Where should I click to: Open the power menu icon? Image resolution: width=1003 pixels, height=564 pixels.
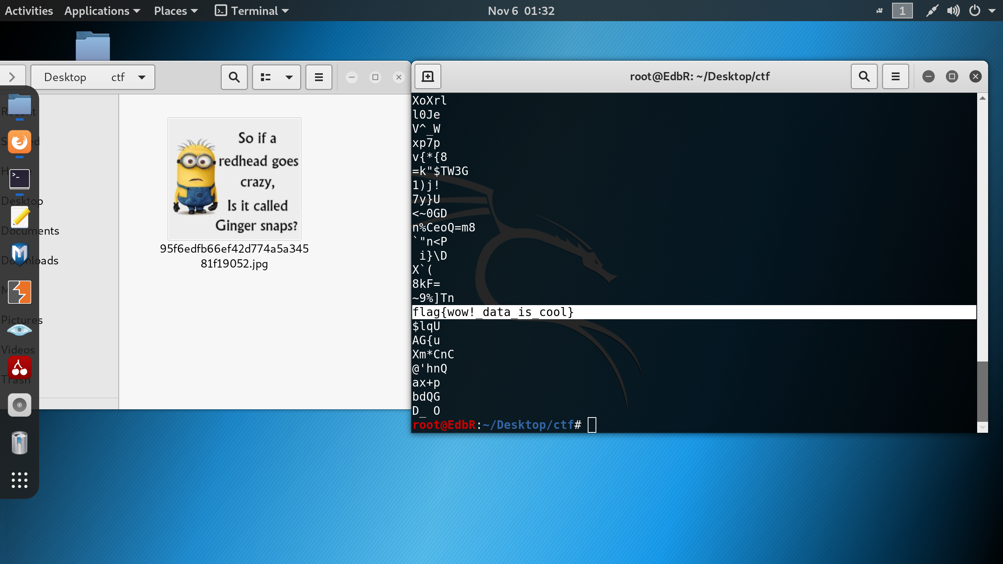click(975, 11)
